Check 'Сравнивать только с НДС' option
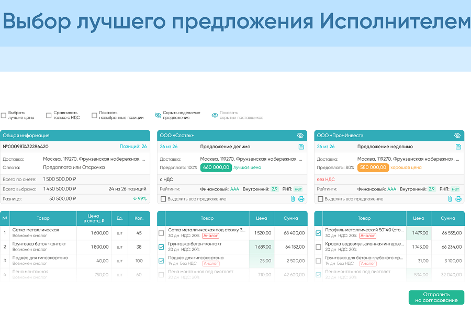The height and width of the screenshot is (314, 471). point(49,115)
